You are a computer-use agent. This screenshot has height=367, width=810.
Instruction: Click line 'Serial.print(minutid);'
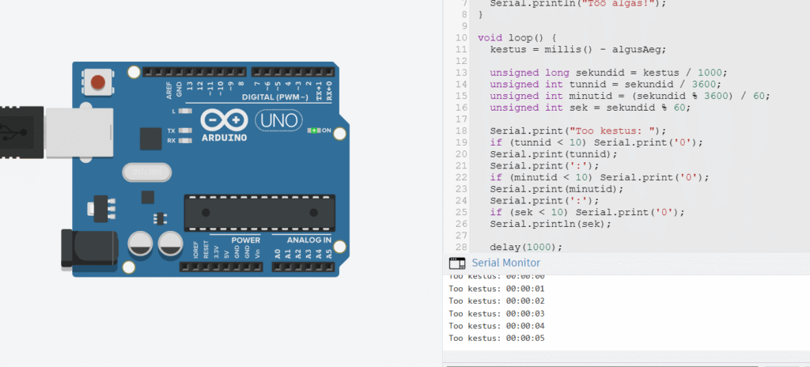557,189
